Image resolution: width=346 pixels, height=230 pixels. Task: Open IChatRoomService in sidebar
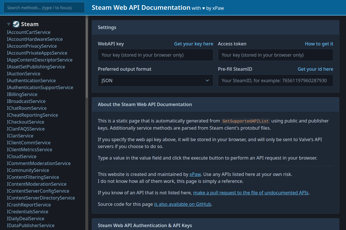point(27,108)
